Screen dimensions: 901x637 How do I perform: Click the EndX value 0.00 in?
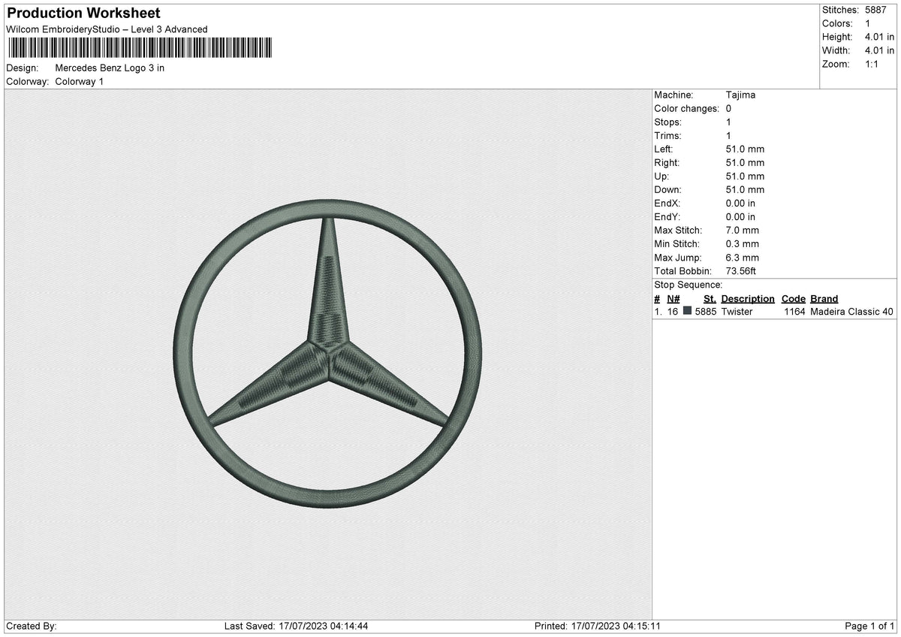click(740, 203)
